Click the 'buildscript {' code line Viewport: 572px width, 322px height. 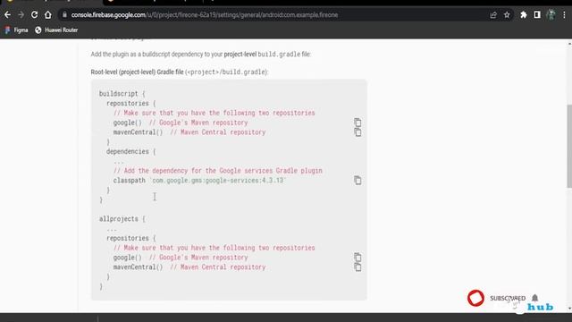pos(122,94)
